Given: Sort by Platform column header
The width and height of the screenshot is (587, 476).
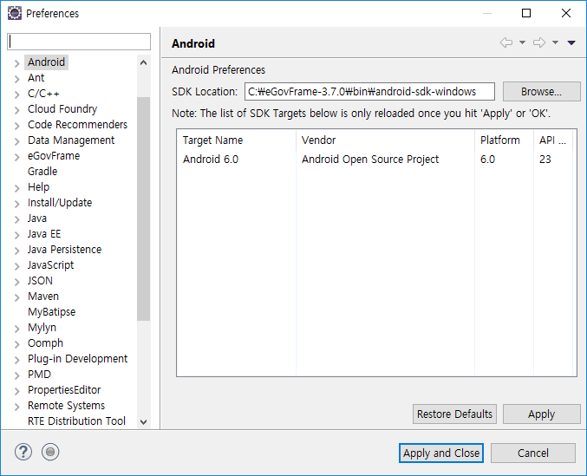Looking at the screenshot, I should click(x=504, y=140).
